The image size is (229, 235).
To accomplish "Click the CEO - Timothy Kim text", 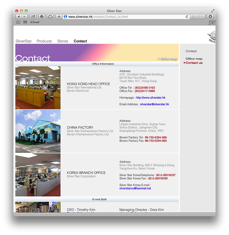I will pyautogui.click(x=81, y=210).
